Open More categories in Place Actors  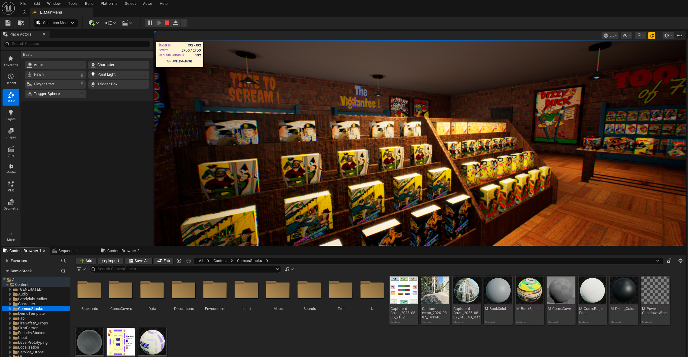(11, 236)
